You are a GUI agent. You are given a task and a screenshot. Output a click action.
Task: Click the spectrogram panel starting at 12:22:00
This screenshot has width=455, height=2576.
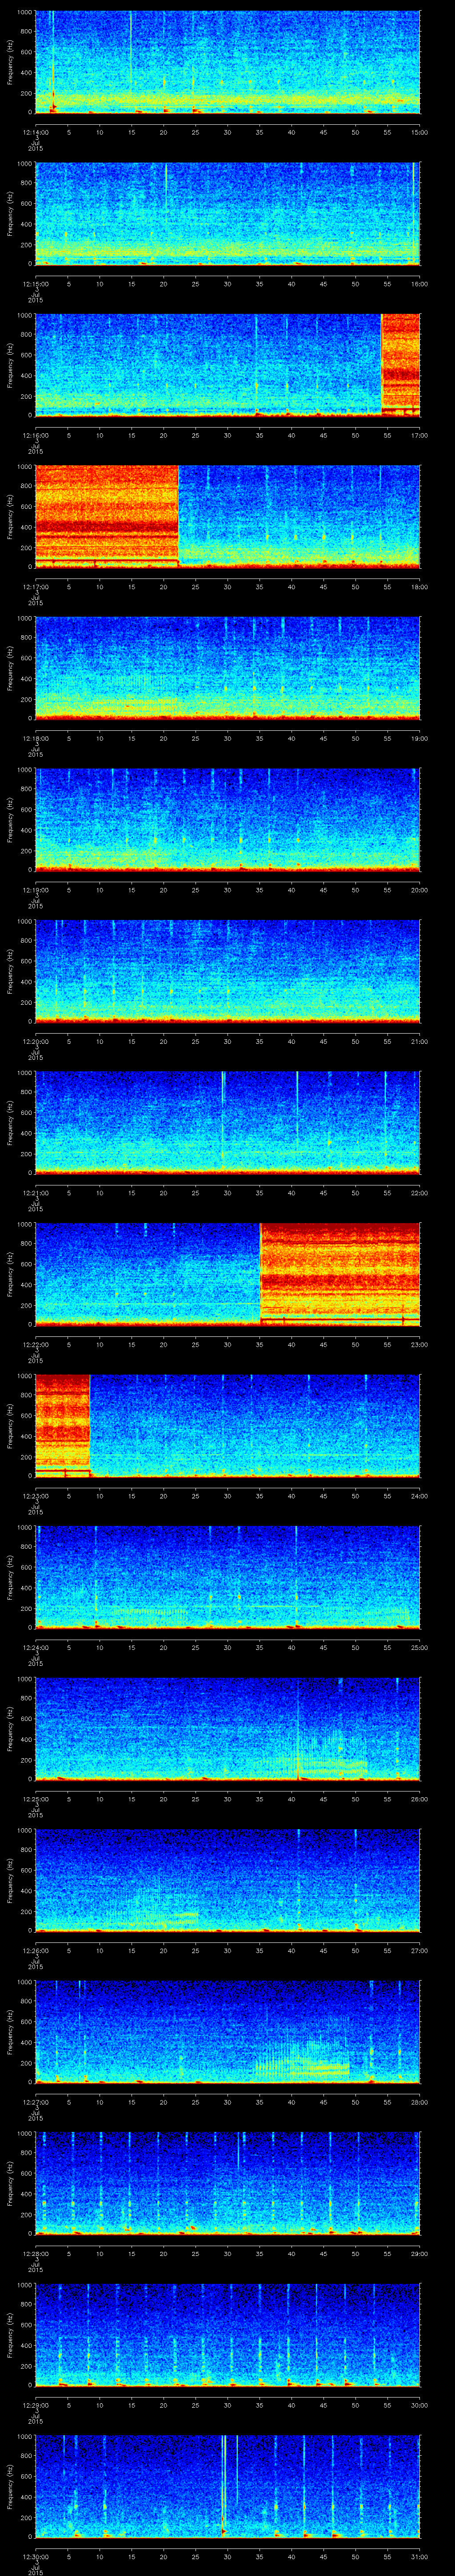point(227,1274)
